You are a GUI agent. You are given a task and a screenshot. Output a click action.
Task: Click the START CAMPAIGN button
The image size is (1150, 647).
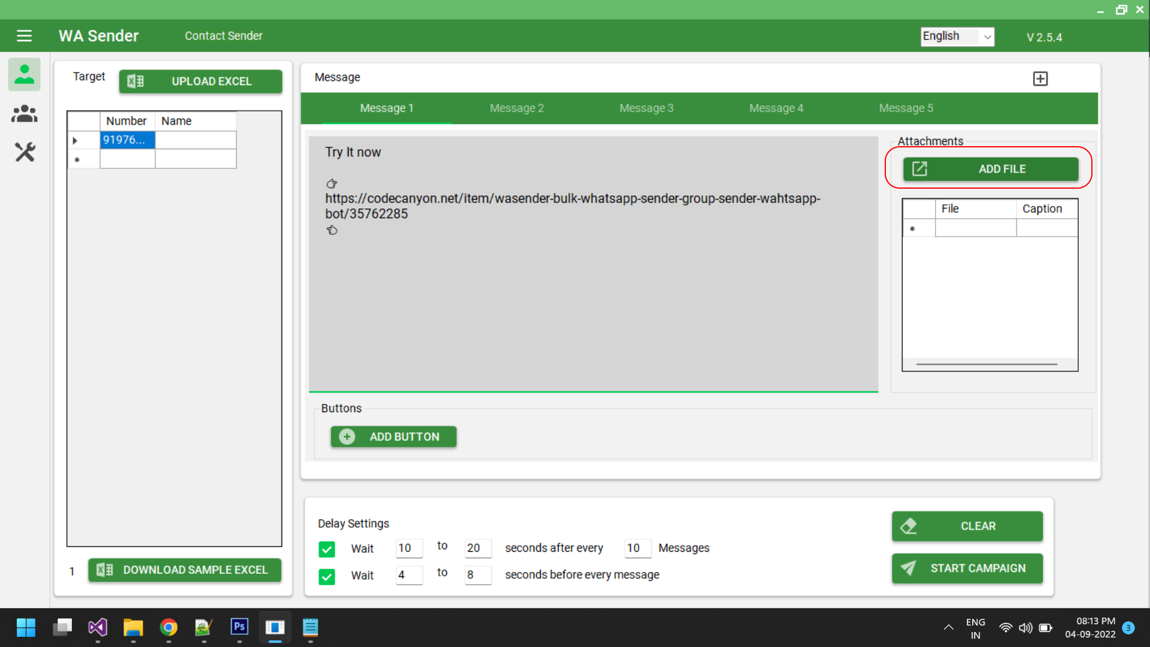967,568
